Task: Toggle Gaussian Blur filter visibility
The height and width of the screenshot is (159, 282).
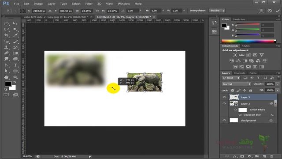Action: pyautogui.click(x=240, y=115)
